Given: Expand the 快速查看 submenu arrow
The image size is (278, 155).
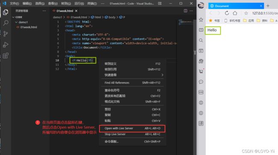Looking at the screenshot, I should coord(162,75).
